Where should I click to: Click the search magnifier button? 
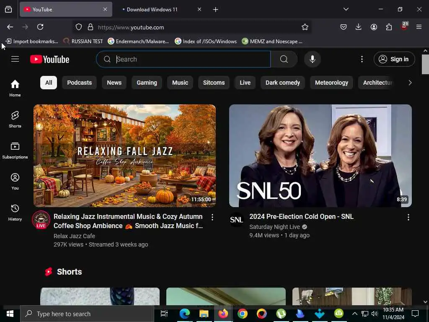pyautogui.click(x=284, y=59)
